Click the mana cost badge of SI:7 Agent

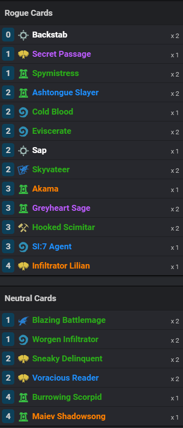pos(8,247)
